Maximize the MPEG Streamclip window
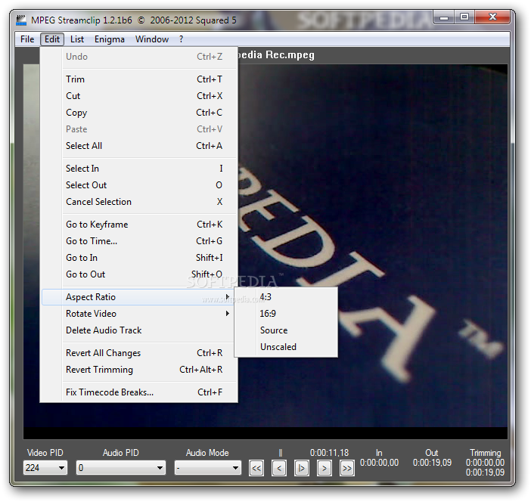531x502 pixels. [x=464, y=17]
